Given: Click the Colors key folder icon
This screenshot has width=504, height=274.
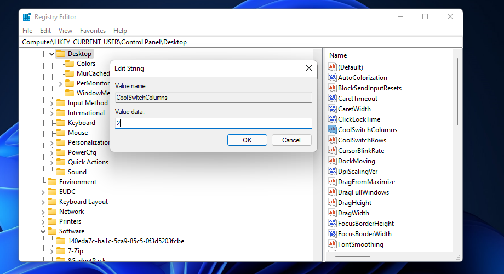Looking at the screenshot, I should click(x=70, y=64).
